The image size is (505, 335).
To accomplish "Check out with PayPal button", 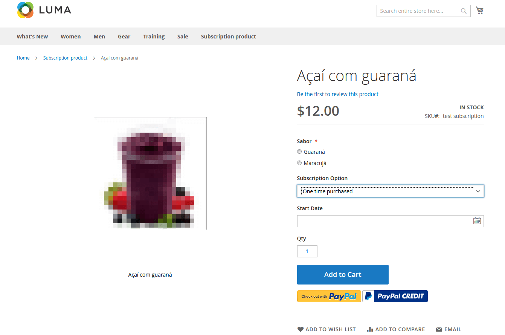I will [x=329, y=296].
